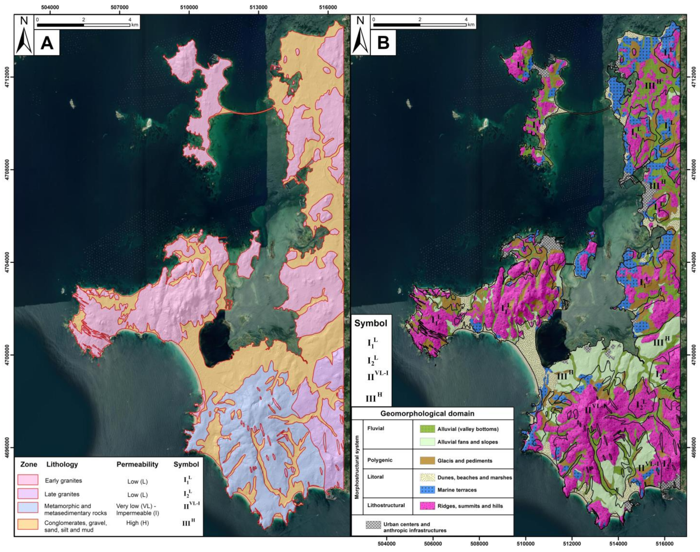Screen dimensions: 700x552
Task: Click the Early granites pink swatch
Action: (x=28, y=480)
